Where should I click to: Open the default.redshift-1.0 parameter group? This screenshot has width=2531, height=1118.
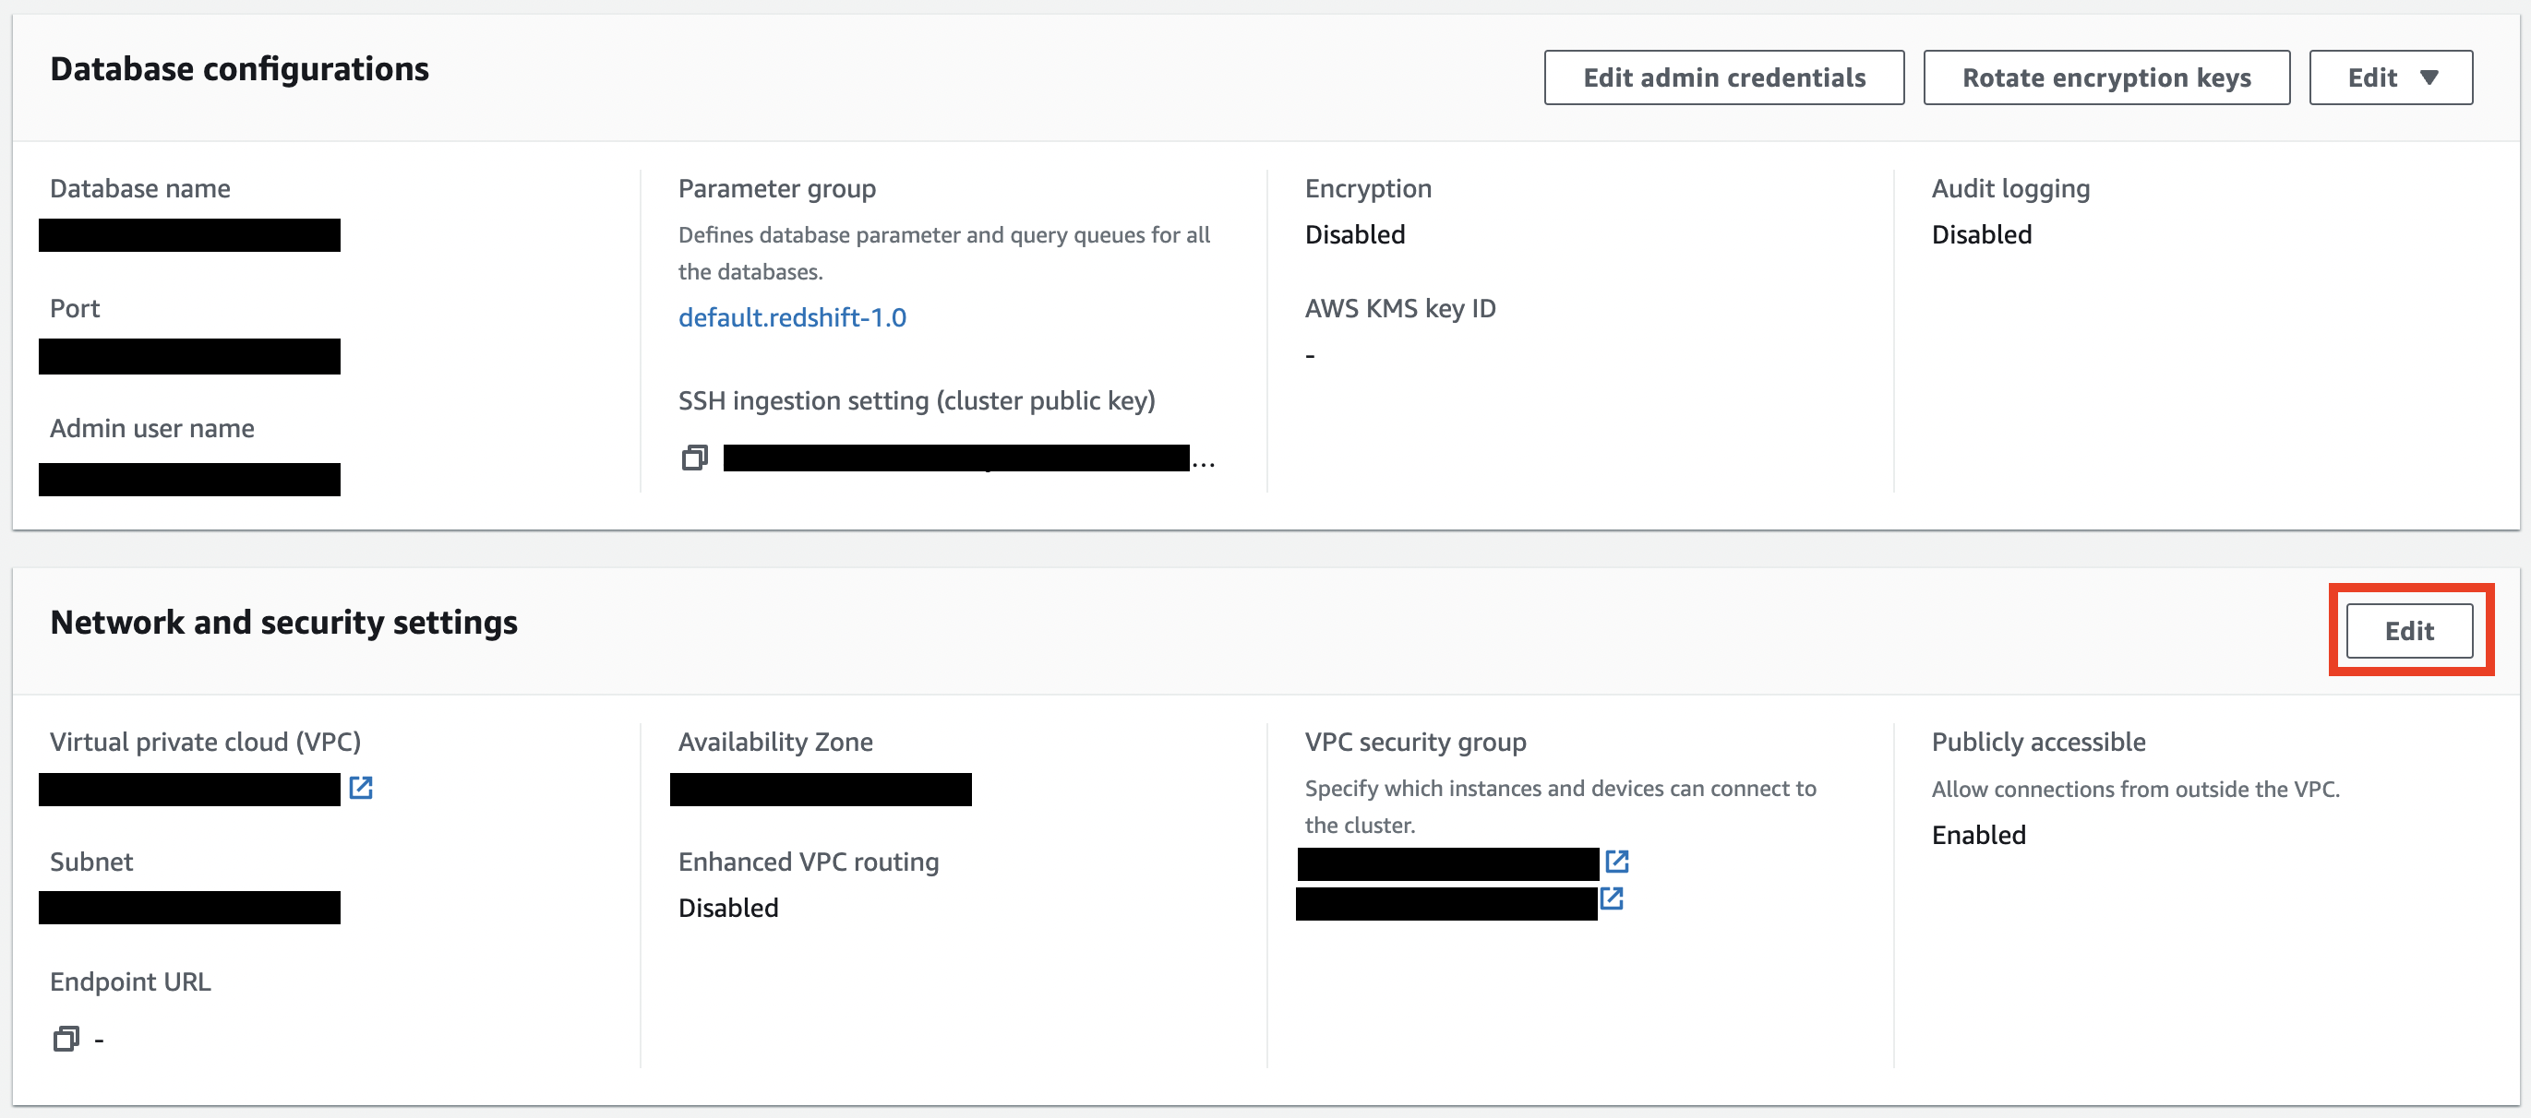coord(792,316)
